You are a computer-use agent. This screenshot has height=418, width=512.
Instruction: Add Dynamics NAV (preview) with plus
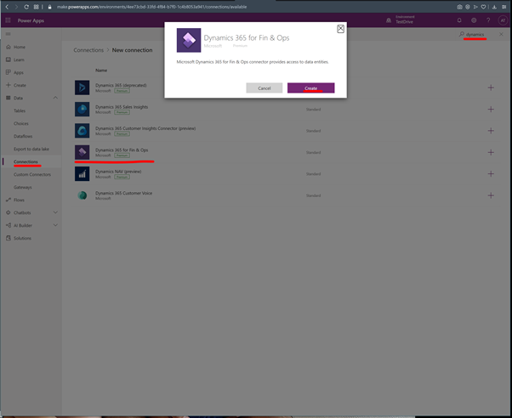tap(491, 173)
